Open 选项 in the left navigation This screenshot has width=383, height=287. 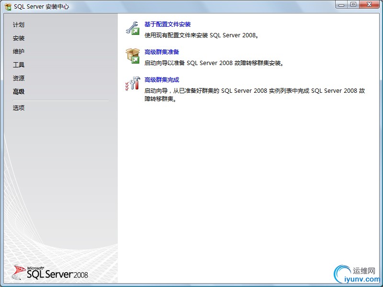tap(19, 108)
